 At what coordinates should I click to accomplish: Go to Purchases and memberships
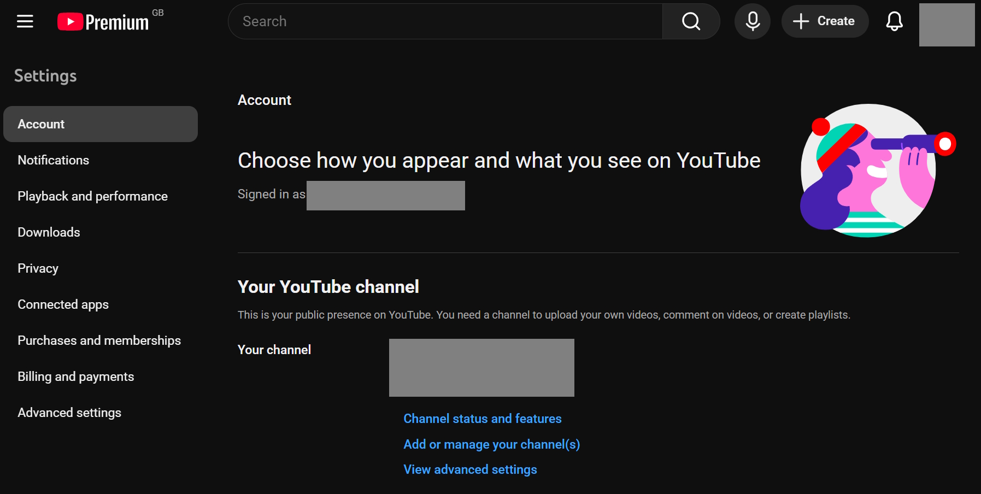coord(99,340)
